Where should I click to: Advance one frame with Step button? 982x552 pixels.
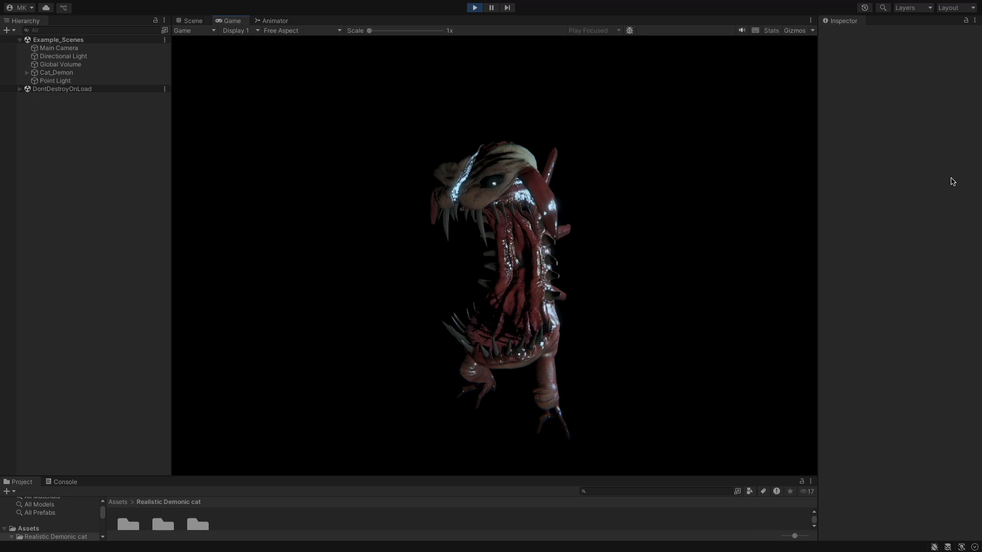(507, 8)
